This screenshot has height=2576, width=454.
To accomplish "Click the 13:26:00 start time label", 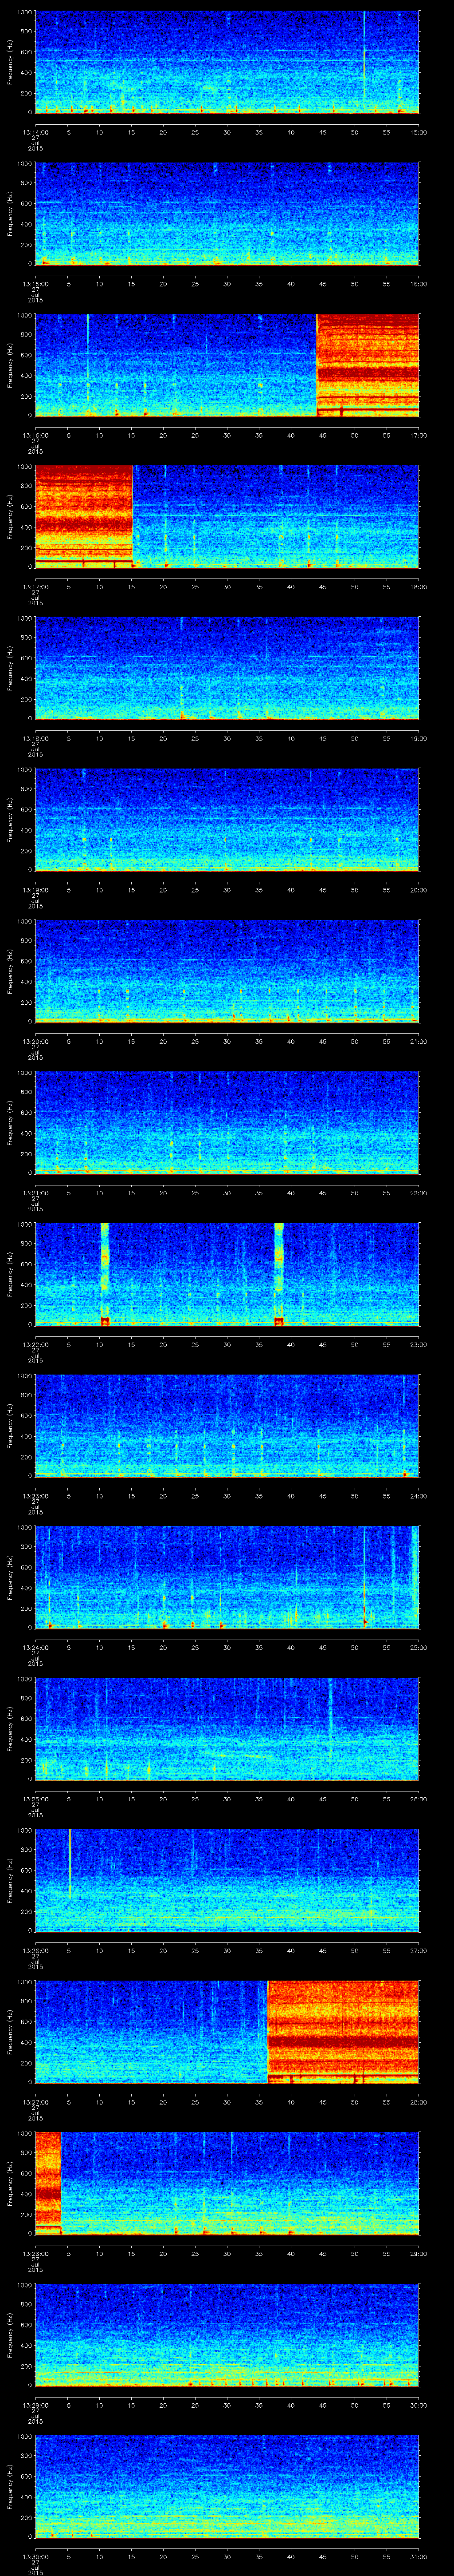I will point(35,1951).
